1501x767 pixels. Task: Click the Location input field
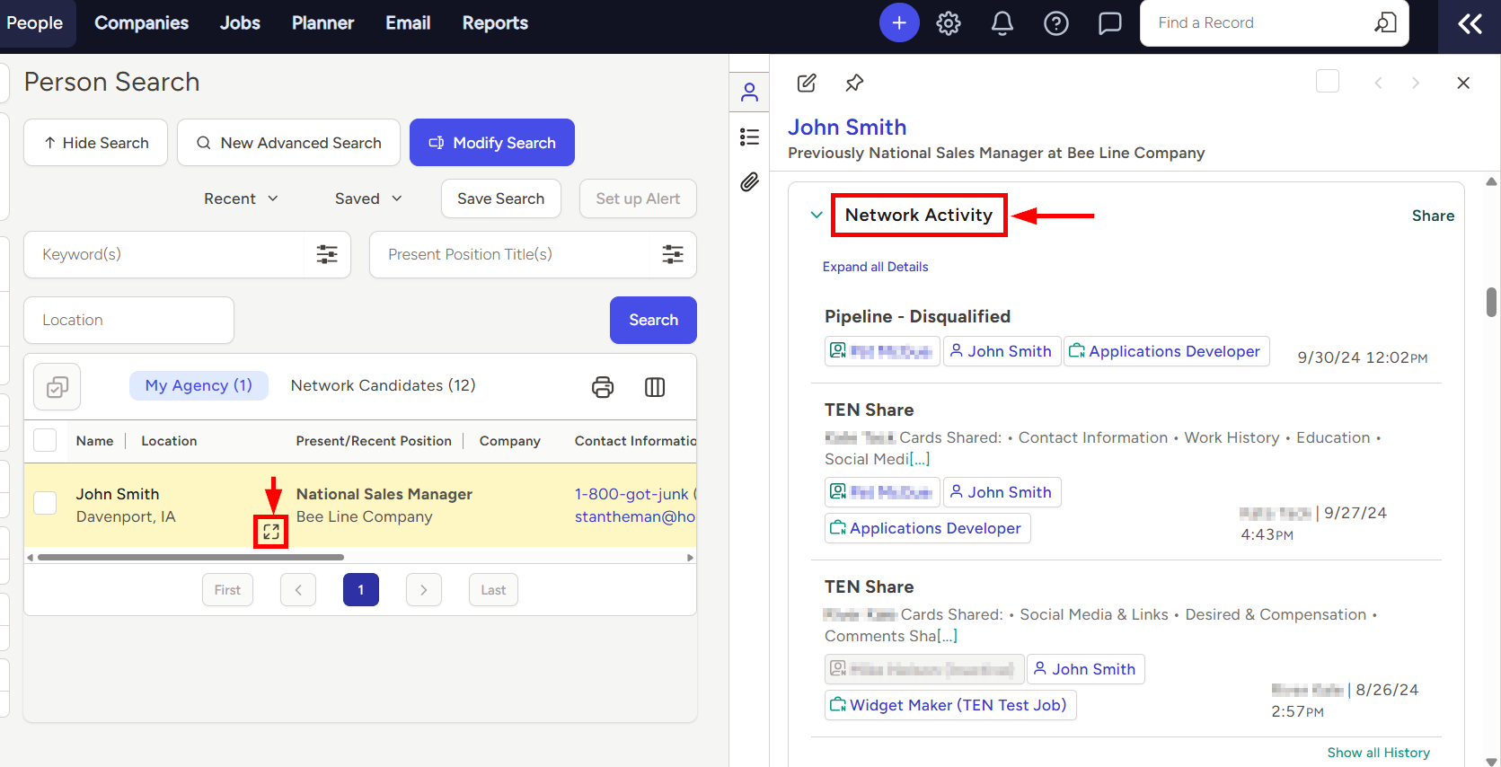[x=128, y=320]
